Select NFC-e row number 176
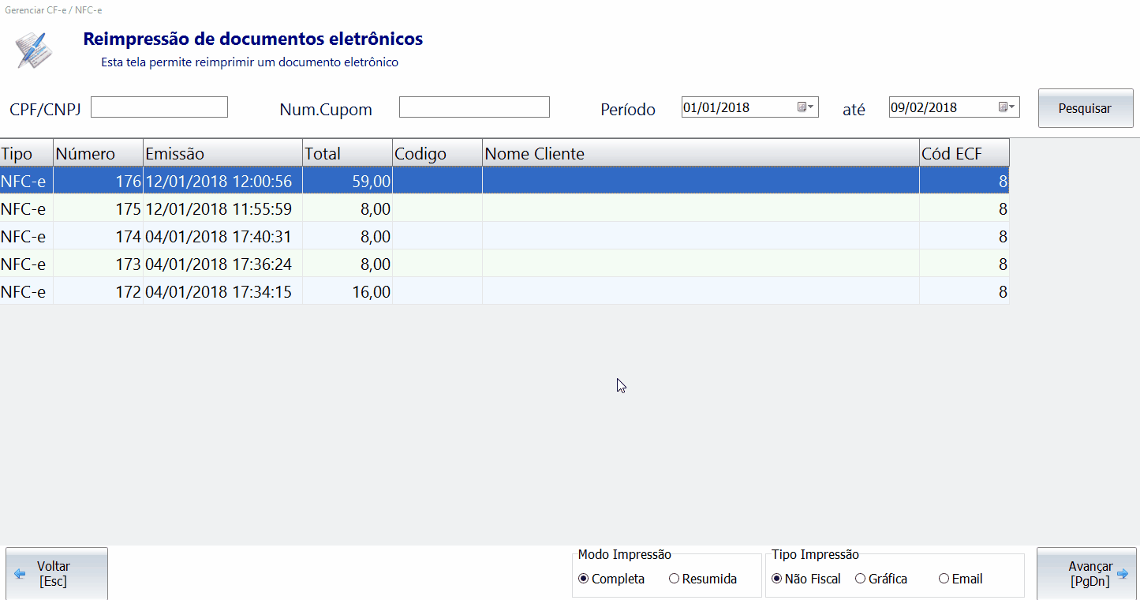This screenshot has width=1140, height=600. 504,182
